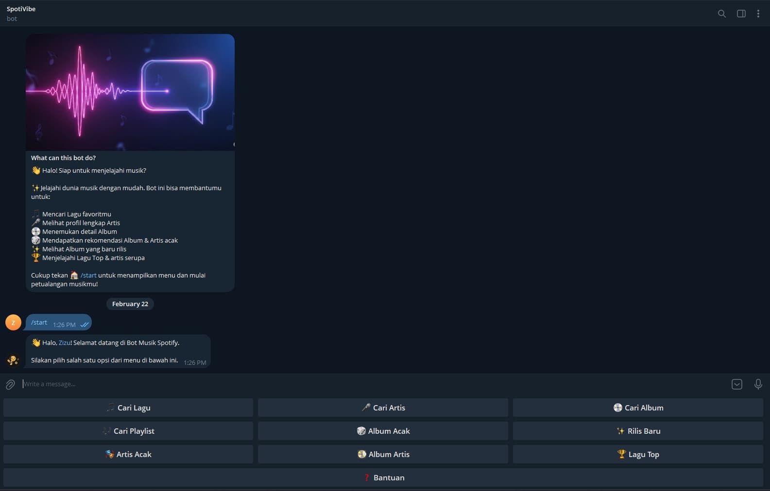Viewport: 770px width, 491px height.
Task: Open the neon soundwave banner image
Action: (130, 92)
